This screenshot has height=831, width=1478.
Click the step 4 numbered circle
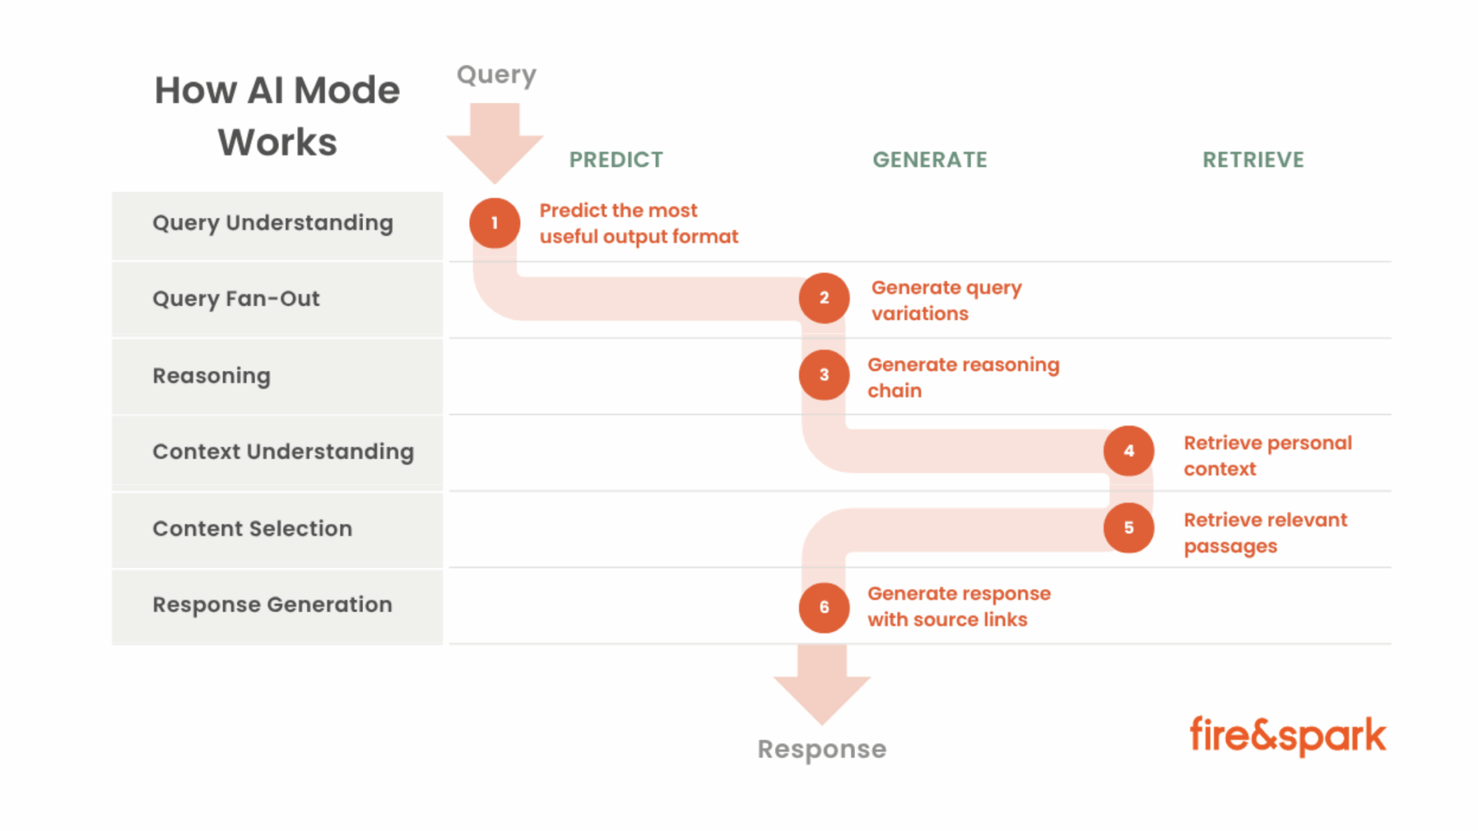[x=1128, y=451]
